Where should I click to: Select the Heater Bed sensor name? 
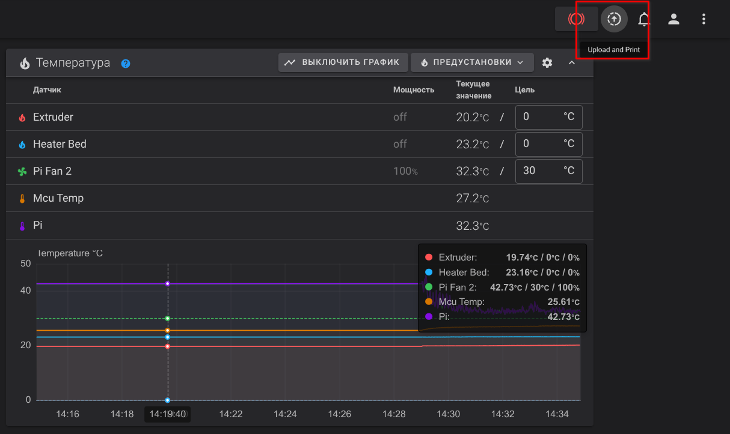(x=60, y=144)
